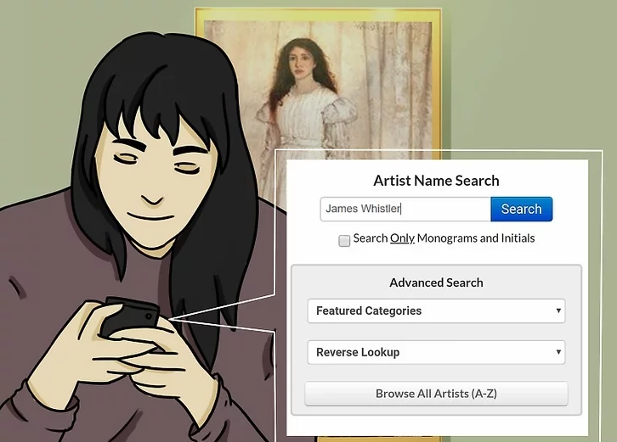Click the Artist Name Search heading
Image resolution: width=617 pixels, height=442 pixels.
click(436, 181)
